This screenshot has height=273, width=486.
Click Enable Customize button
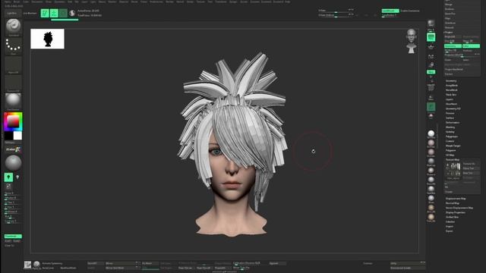click(x=410, y=11)
